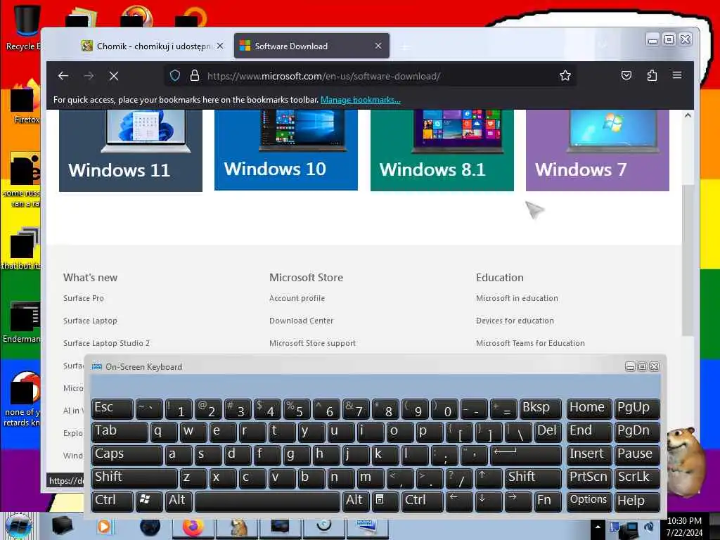Tap the Del key on keyboard
This screenshot has height=540, width=720.
click(548, 432)
